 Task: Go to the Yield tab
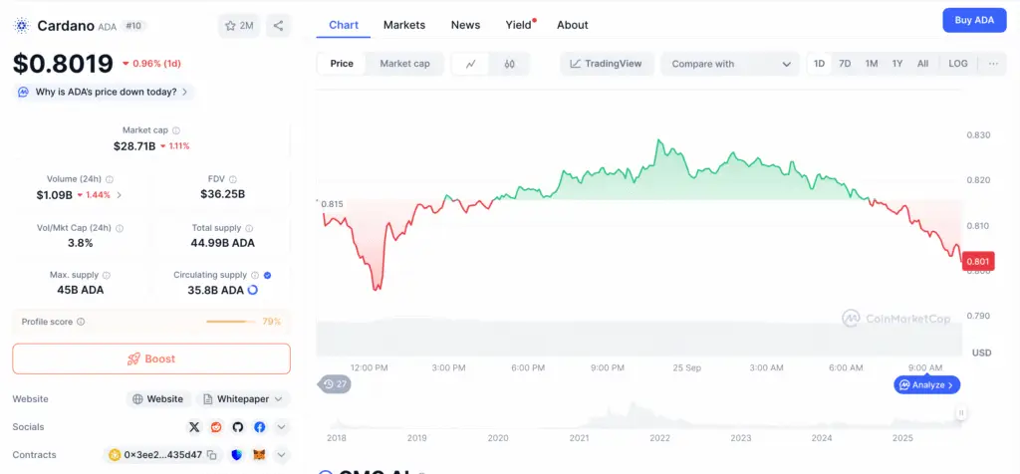518,25
